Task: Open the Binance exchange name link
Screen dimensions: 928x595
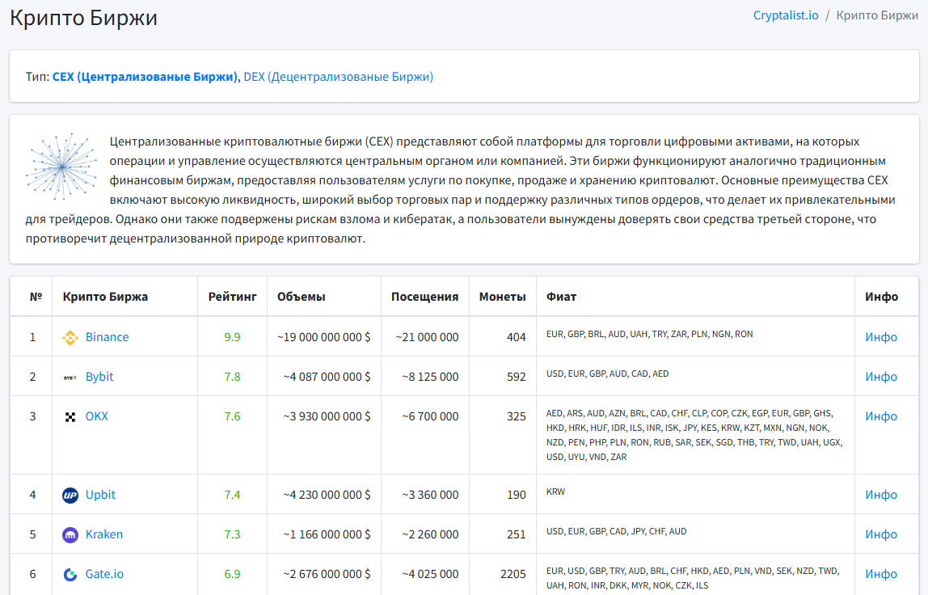Action: (107, 337)
